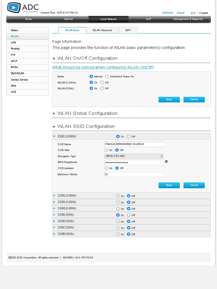
Task: Collapse the SSID1 (2.4GHz) arrow
Action: [54, 136]
